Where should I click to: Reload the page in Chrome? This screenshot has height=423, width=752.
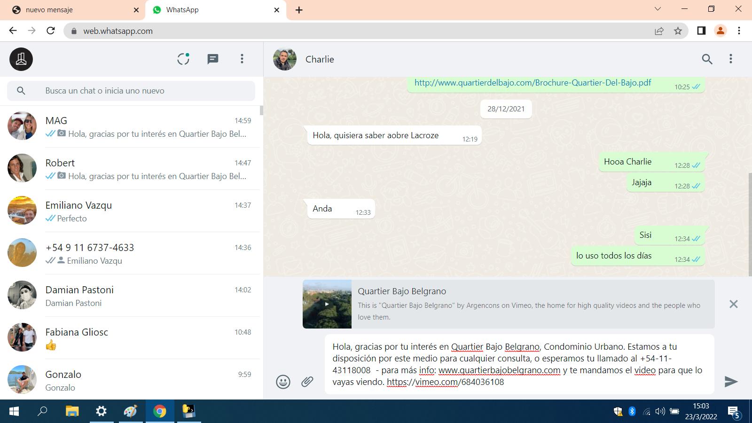51,31
